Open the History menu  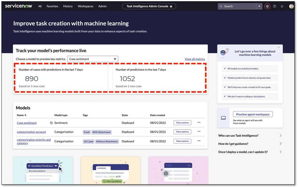click(x=68, y=6)
